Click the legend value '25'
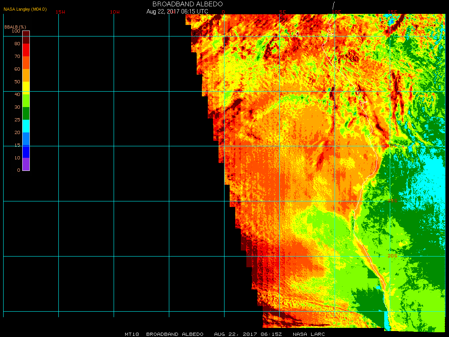The image size is (449, 337). [x=17, y=120]
